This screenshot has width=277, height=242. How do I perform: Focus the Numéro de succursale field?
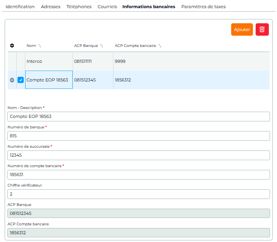coord(139,155)
